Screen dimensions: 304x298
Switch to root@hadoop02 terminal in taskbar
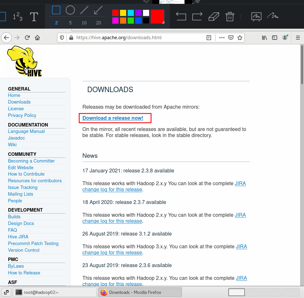point(55,292)
